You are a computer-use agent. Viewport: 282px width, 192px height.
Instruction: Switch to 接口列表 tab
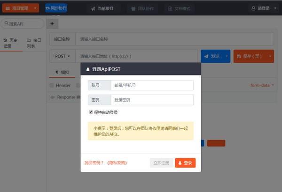point(34,43)
